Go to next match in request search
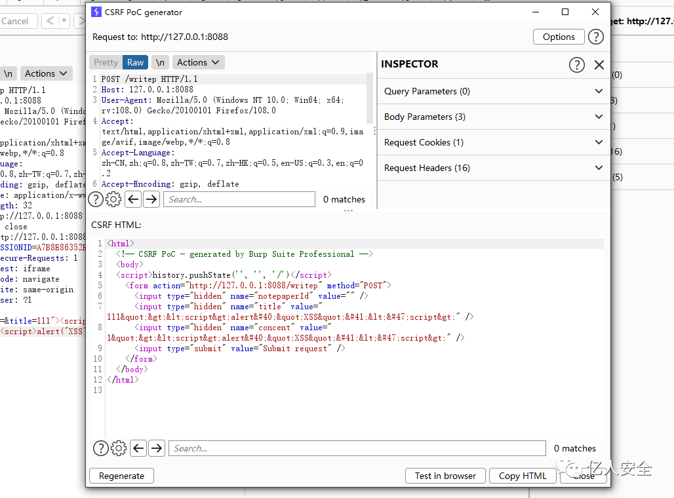Image resolution: width=674 pixels, height=498 pixels. (151, 199)
